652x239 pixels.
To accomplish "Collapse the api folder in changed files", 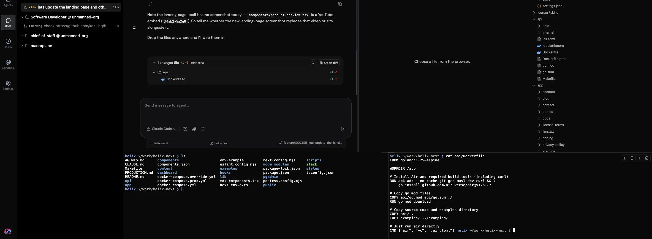I will [x=154, y=72].
